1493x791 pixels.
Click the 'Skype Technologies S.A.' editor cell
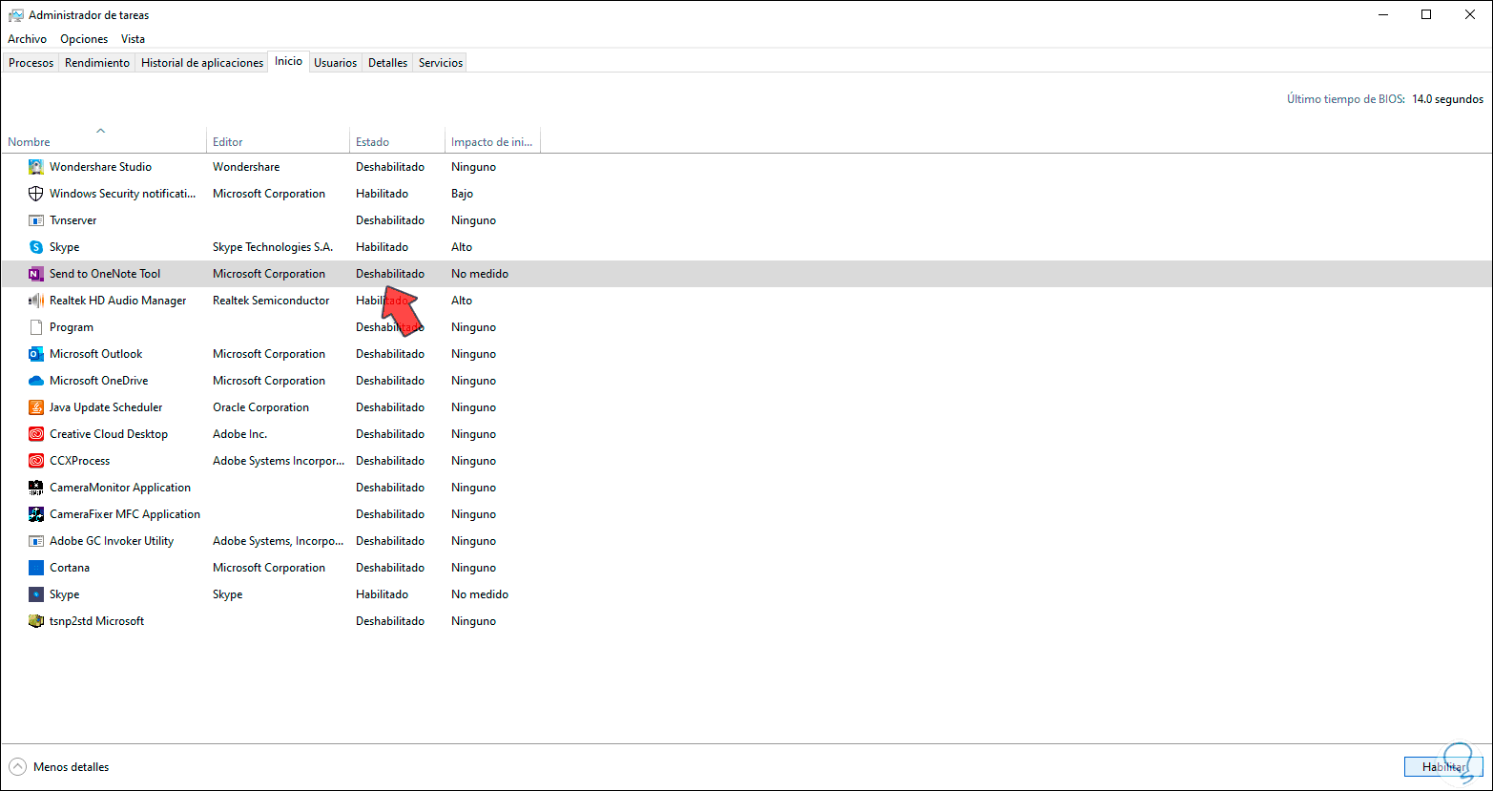tap(273, 247)
